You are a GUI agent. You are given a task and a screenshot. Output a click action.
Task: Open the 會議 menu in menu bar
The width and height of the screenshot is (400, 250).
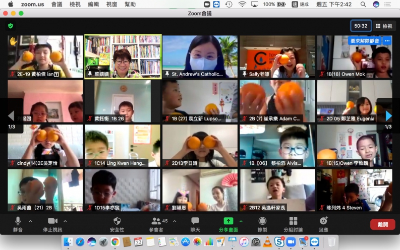click(x=57, y=4)
